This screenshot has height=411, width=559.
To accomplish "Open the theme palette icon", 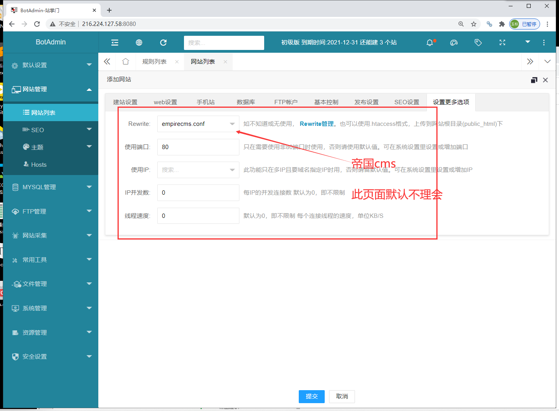I will point(454,42).
